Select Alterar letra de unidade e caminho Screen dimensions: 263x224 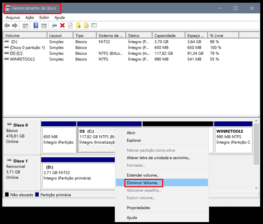pos(162,158)
